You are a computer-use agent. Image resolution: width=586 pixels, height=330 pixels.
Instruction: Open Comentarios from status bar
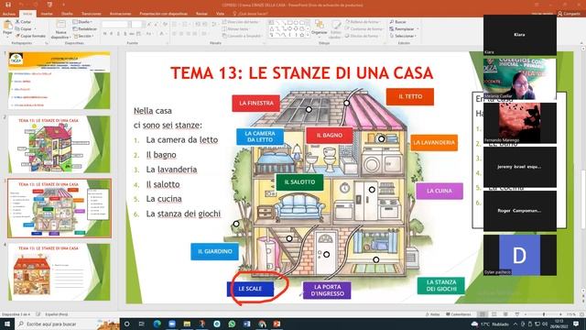(459, 314)
